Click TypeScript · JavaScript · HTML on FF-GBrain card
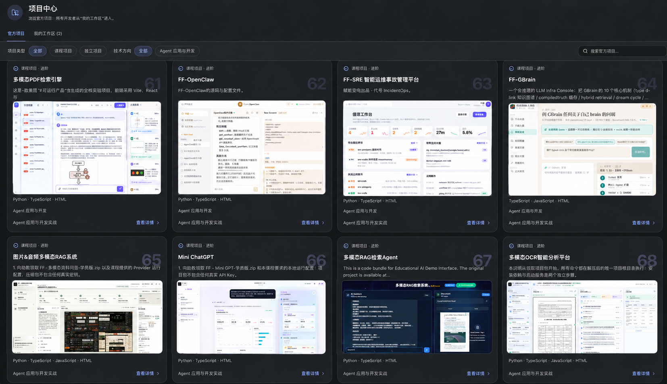Image resolution: width=667 pixels, height=384 pixels. pos(539,201)
